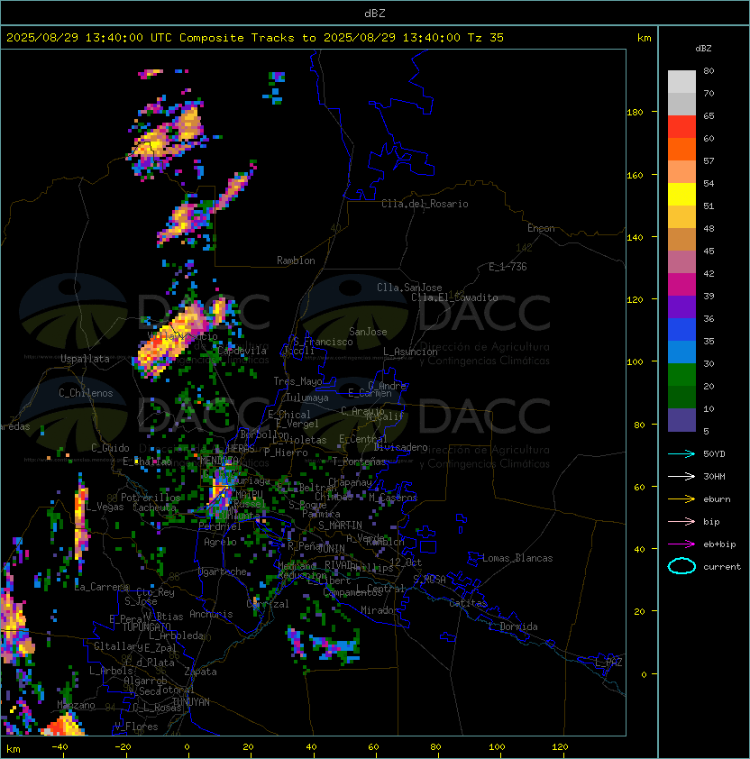Screen dimensions: 750x759
Task: Click the 'Carrizal' map label
Action: coord(268,604)
